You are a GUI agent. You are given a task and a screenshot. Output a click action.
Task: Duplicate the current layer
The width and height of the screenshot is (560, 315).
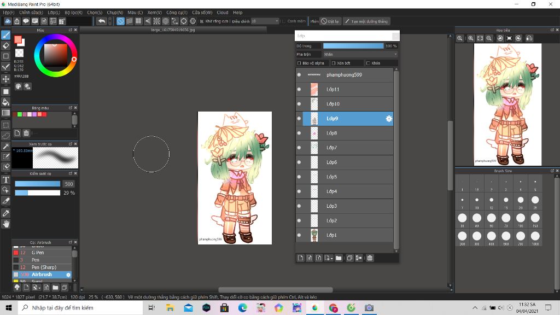(349, 258)
